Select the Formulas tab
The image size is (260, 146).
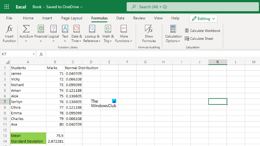(x=99, y=18)
